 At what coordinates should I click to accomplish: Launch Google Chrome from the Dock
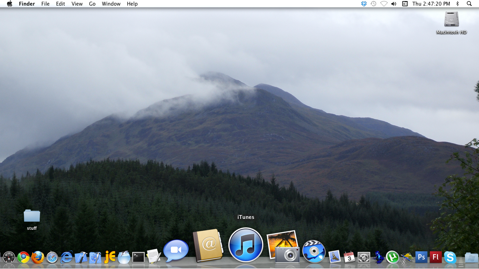click(x=23, y=257)
